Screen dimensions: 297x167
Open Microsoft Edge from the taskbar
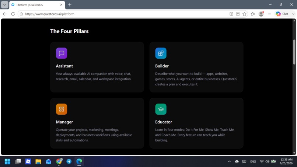pyautogui.click(x=79, y=161)
